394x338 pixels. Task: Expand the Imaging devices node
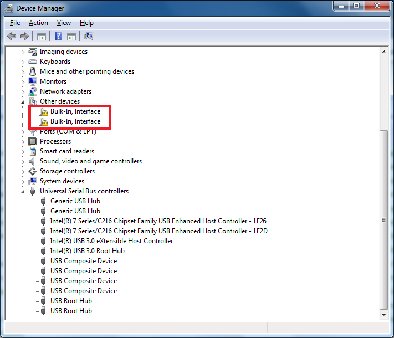point(23,52)
